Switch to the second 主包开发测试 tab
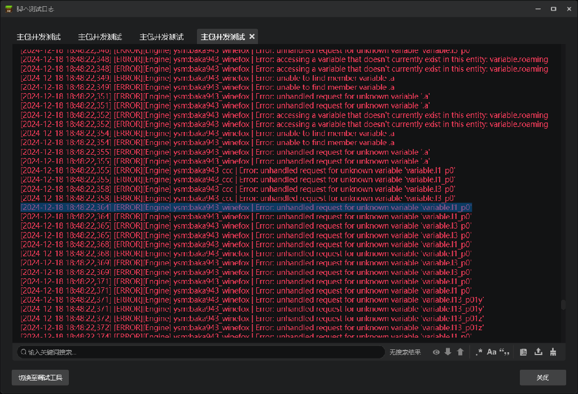This screenshot has width=578, height=394. (x=100, y=37)
